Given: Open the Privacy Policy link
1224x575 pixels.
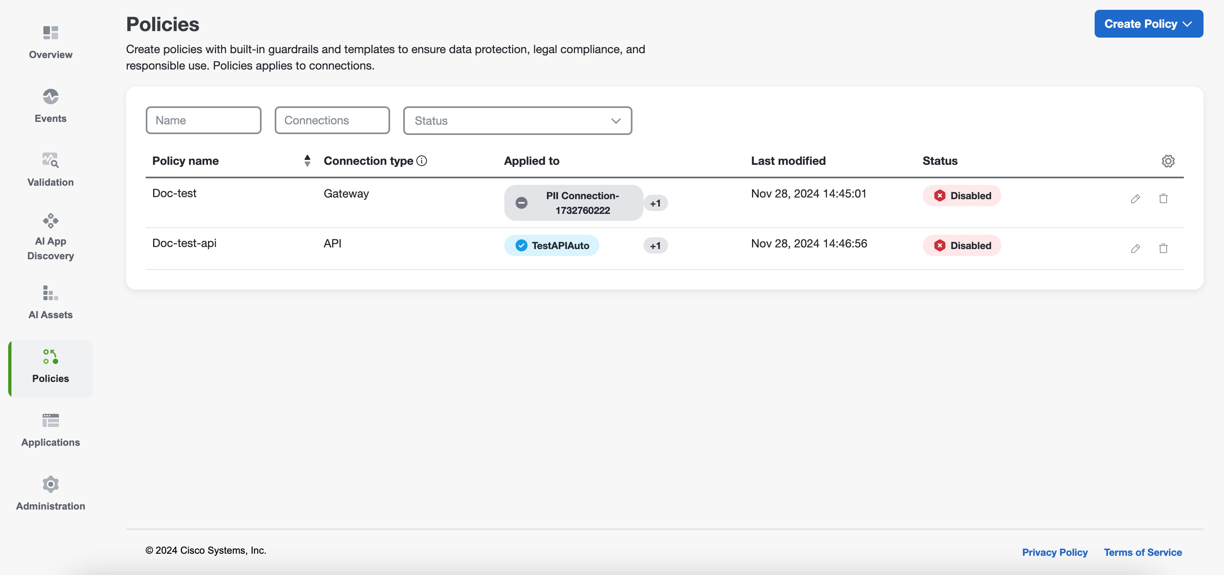Looking at the screenshot, I should (1055, 552).
